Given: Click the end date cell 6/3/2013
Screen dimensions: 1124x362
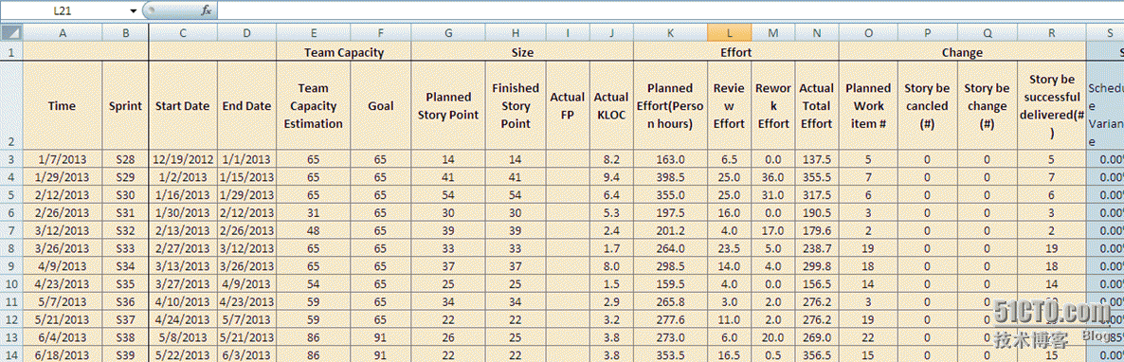Looking at the screenshot, I should [x=246, y=354].
